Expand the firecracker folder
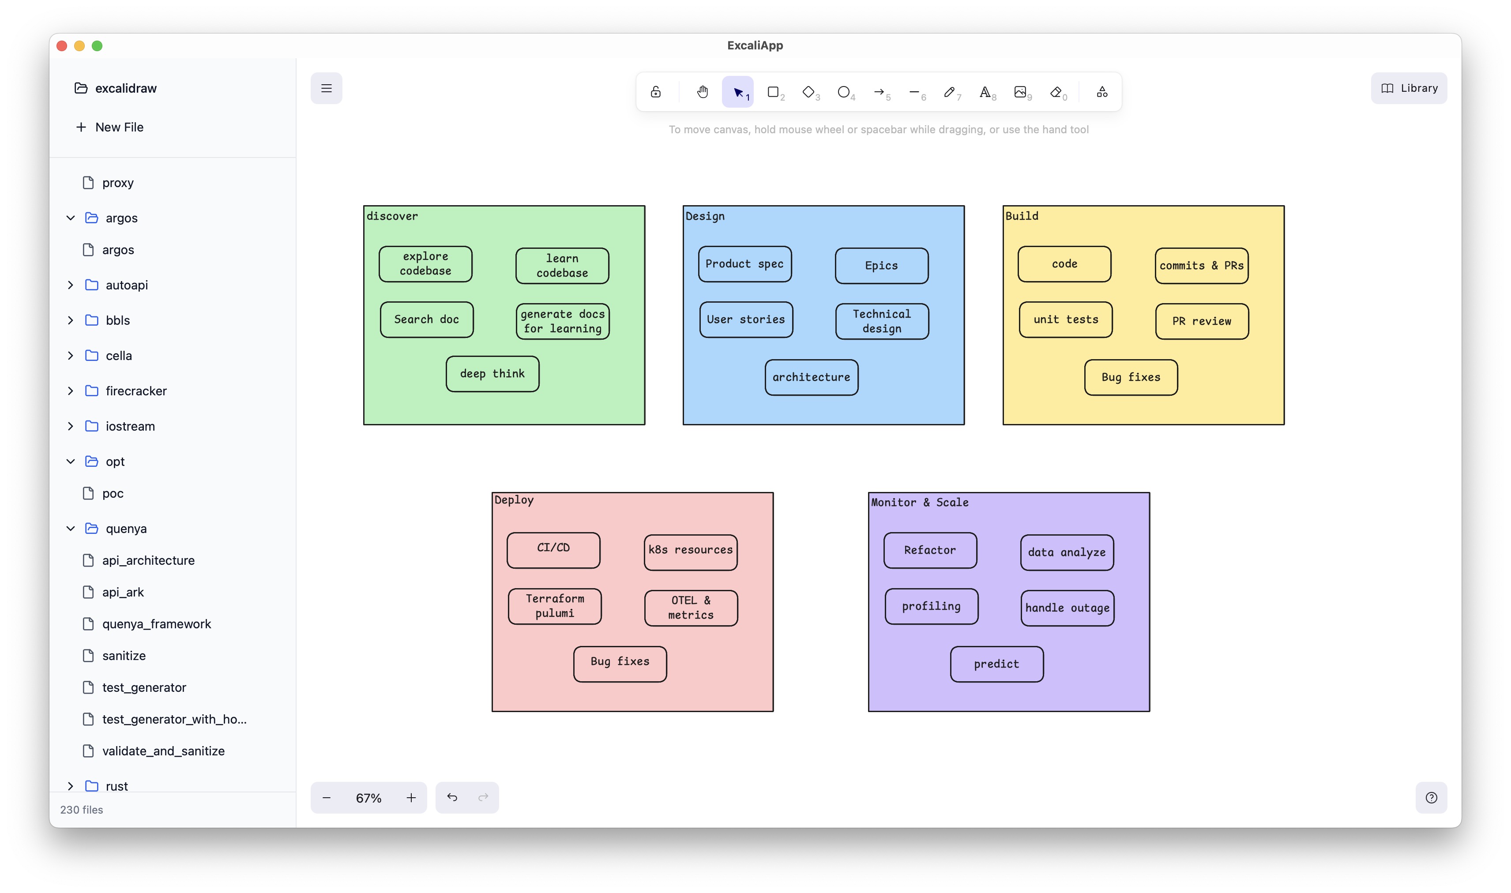Viewport: 1511px width, 893px height. [x=71, y=391]
